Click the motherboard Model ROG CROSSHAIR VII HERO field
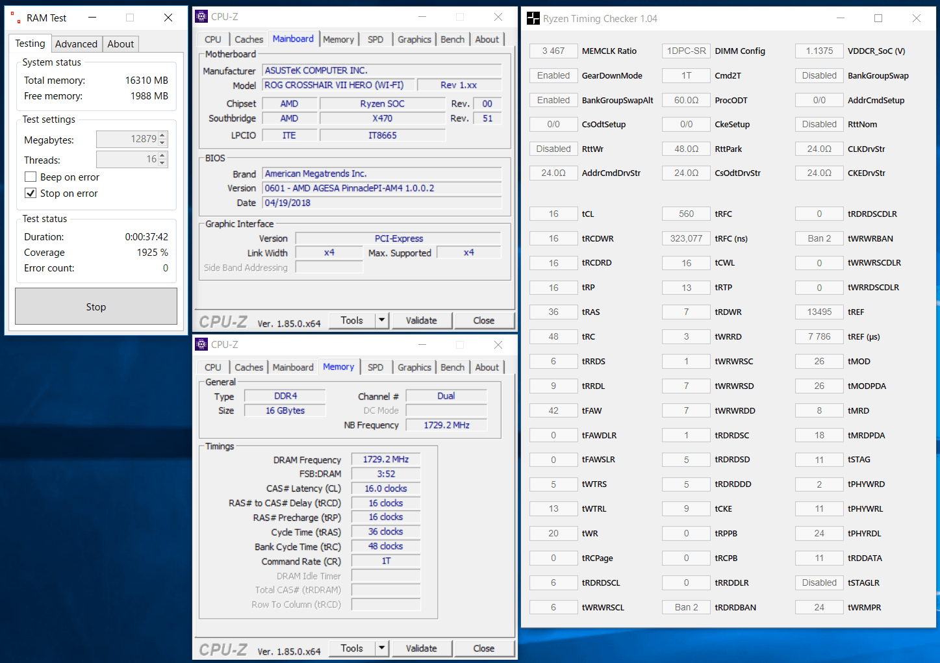This screenshot has height=663, width=940. [338, 85]
